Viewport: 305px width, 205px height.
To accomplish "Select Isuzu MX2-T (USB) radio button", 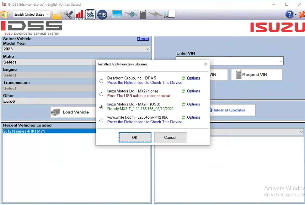I will tap(101, 107).
